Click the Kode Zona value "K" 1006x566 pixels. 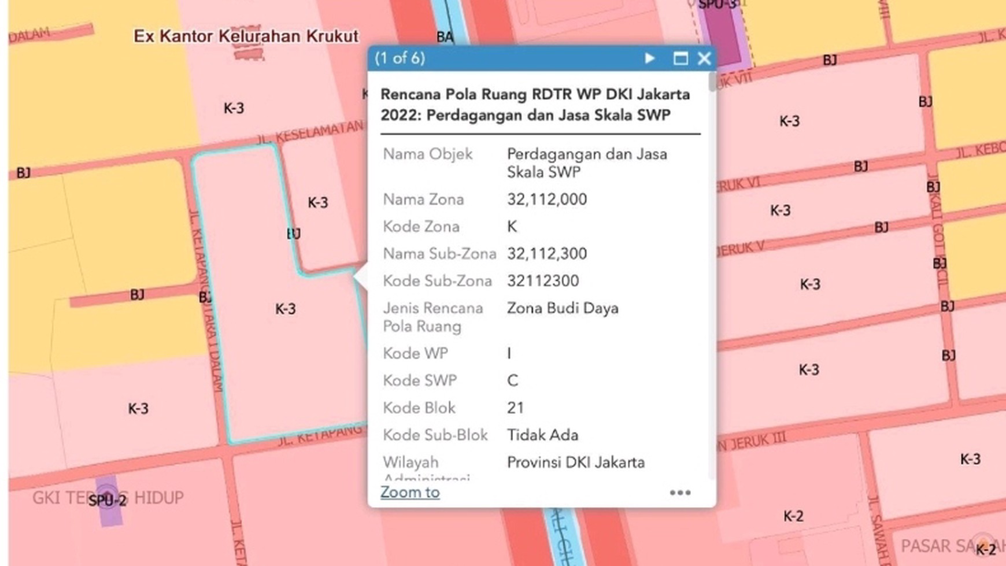coord(512,227)
